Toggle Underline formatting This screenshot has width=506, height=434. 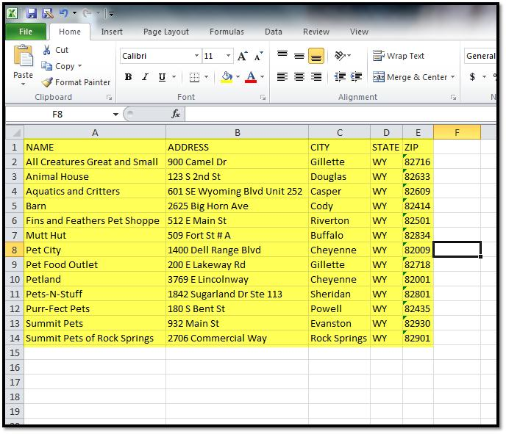[x=162, y=77]
